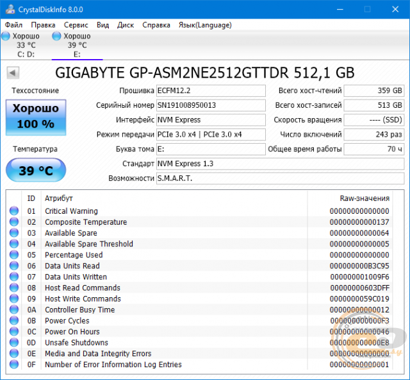Click status icon of Data Units Written row

(14, 277)
